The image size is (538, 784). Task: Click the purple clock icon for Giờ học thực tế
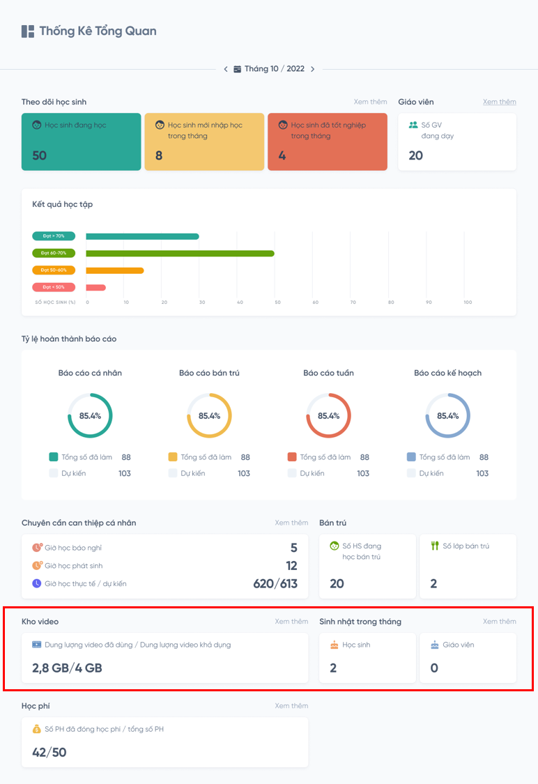click(37, 583)
